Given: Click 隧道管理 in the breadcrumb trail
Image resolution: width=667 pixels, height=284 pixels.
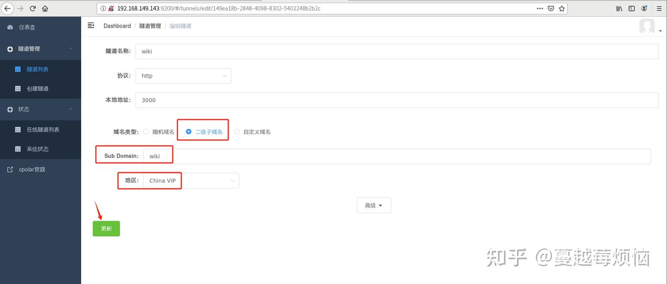Looking at the screenshot, I should [x=150, y=25].
